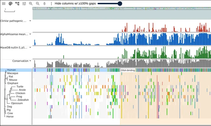Expand MaveDB nutlin-3 track dropdown arrow
This screenshot has height=126, width=211.
click(30, 47)
